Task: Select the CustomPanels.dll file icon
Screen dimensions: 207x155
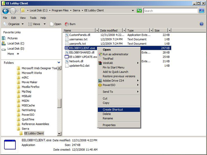Action: click(66, 35)
